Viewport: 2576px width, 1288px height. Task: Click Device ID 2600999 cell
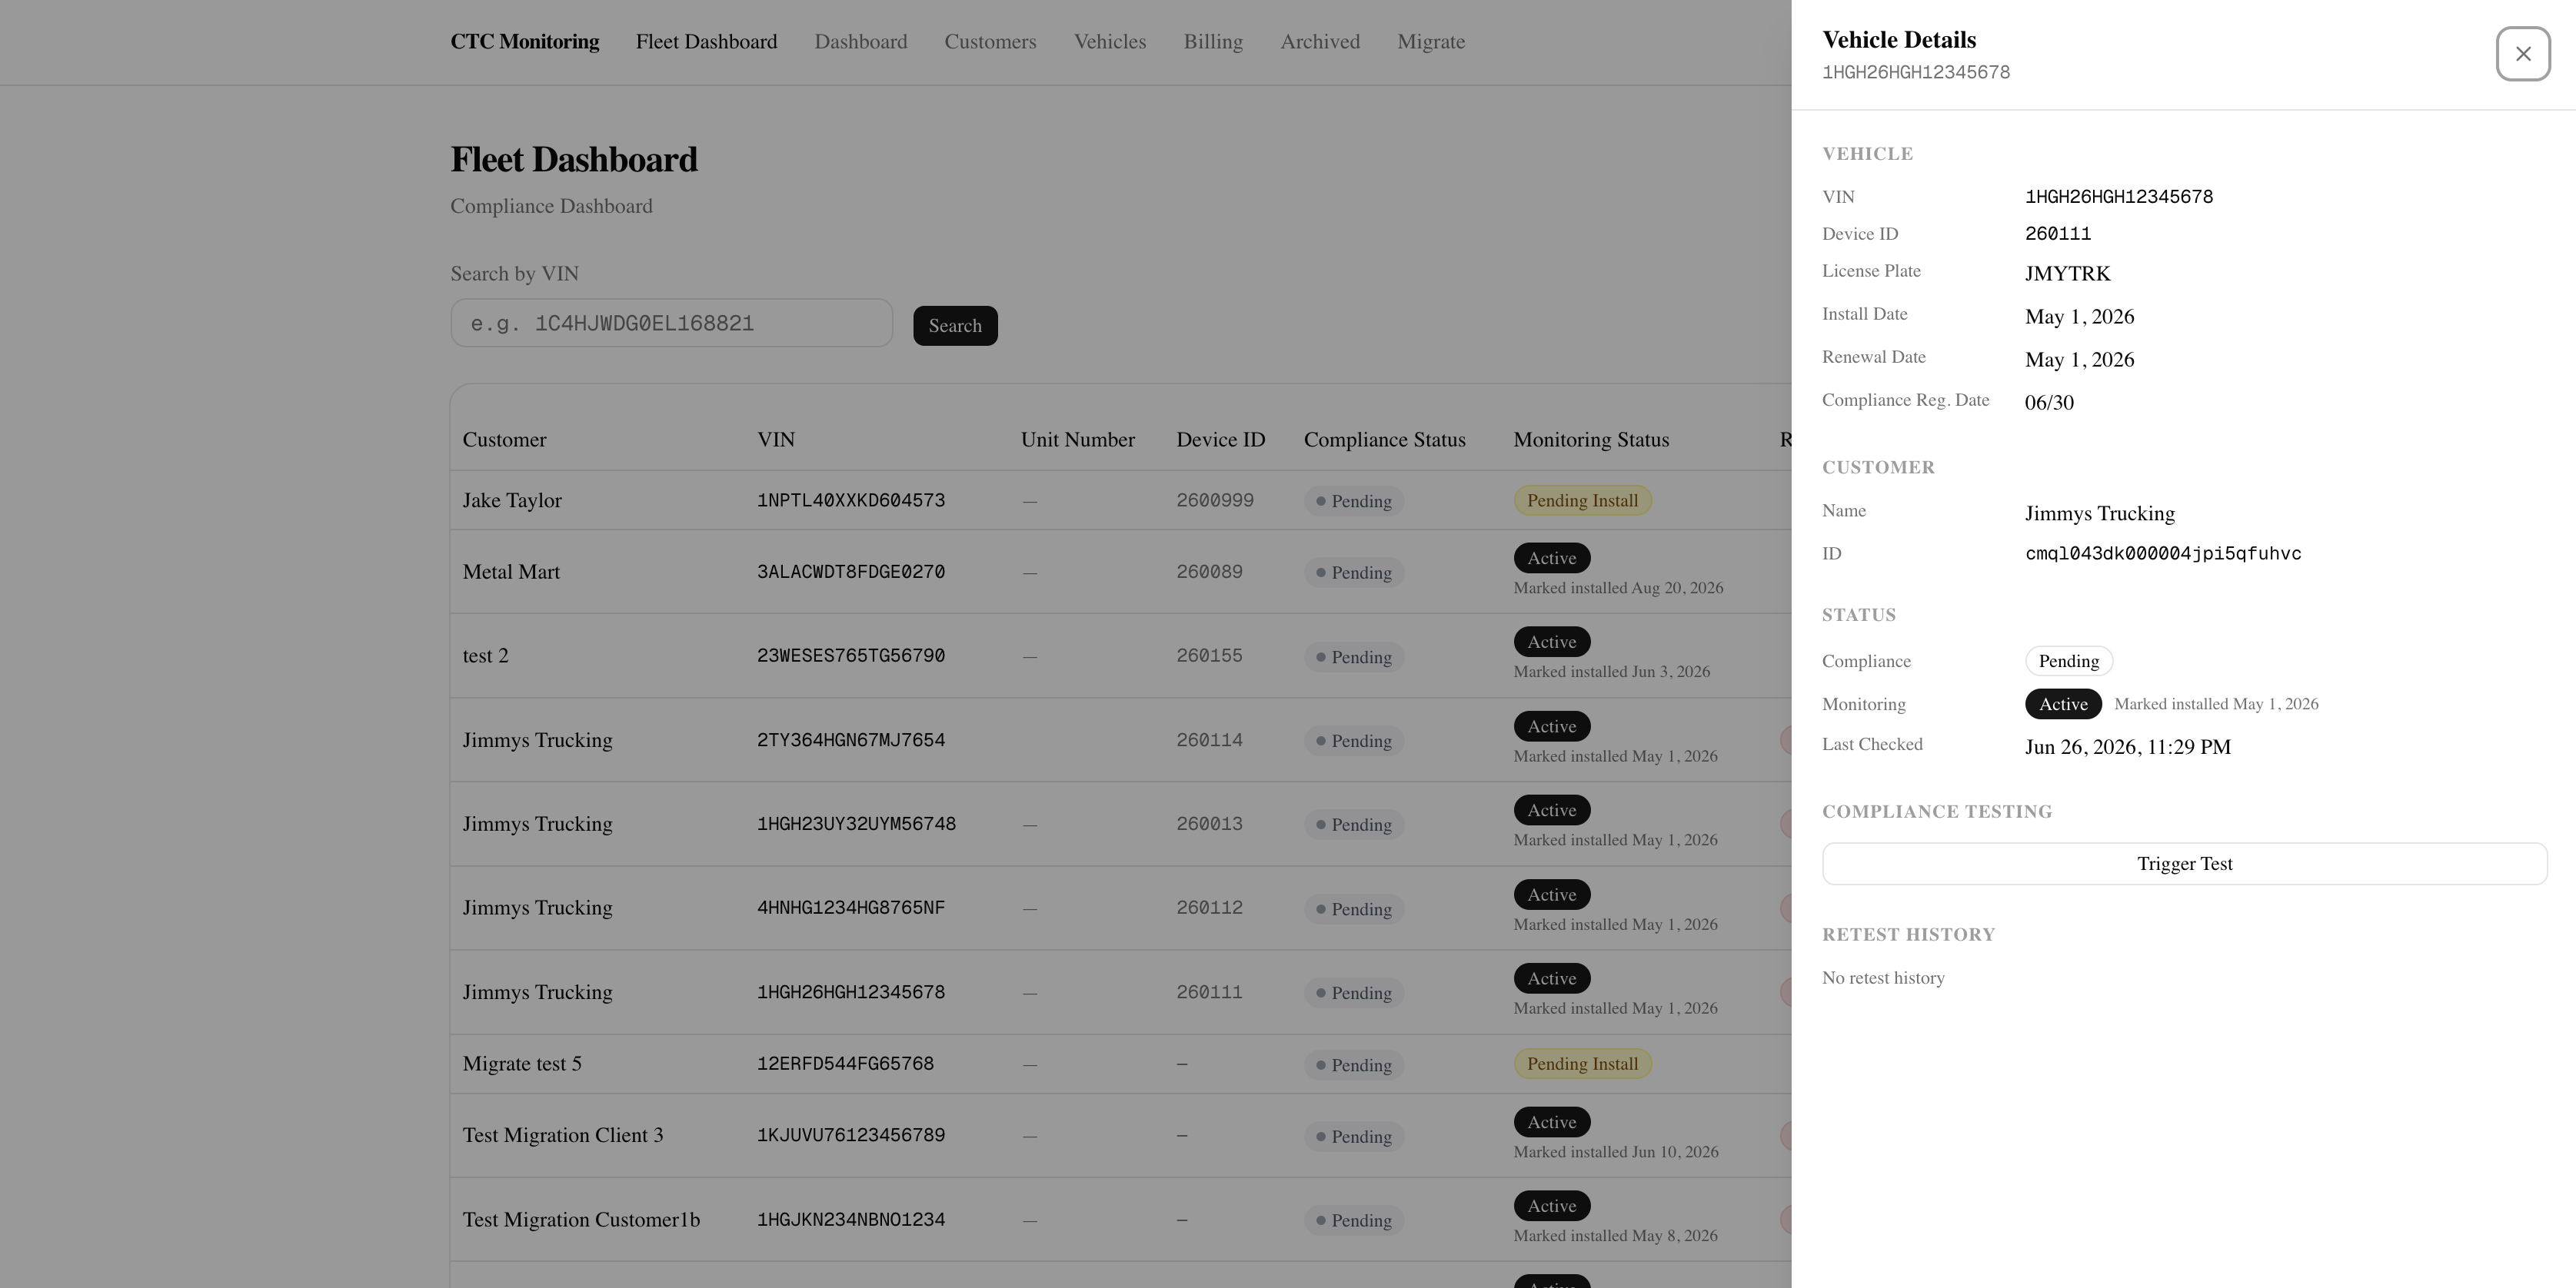click(x=1215, y=500)
